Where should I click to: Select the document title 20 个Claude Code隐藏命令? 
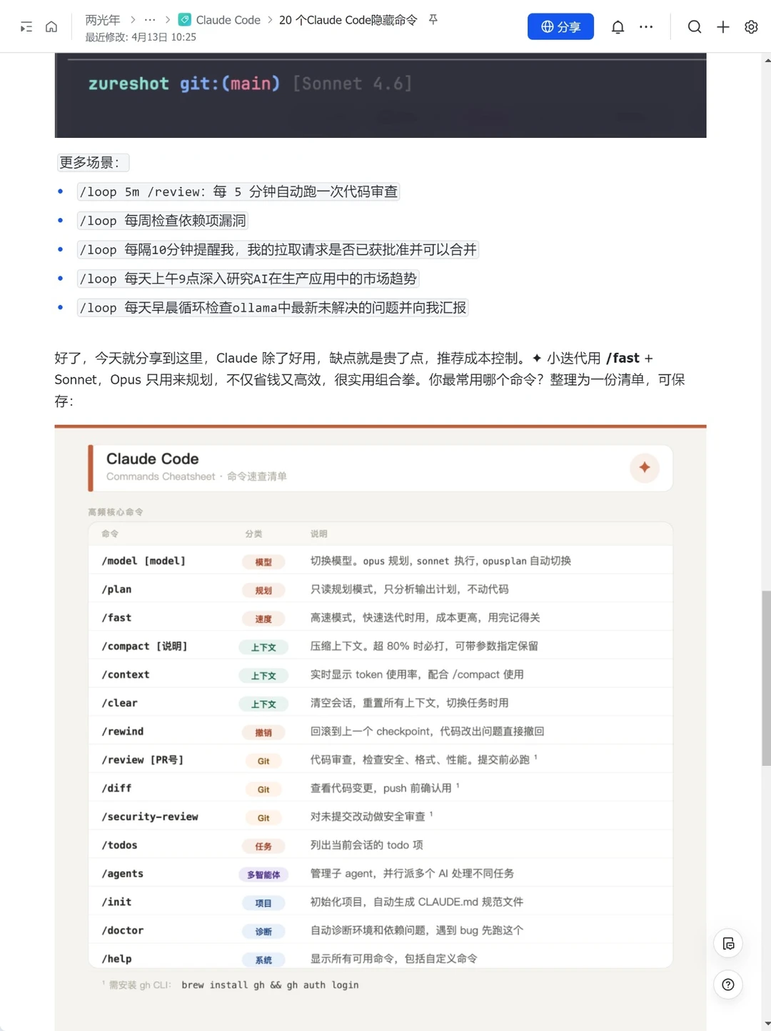tap(348, 20)
